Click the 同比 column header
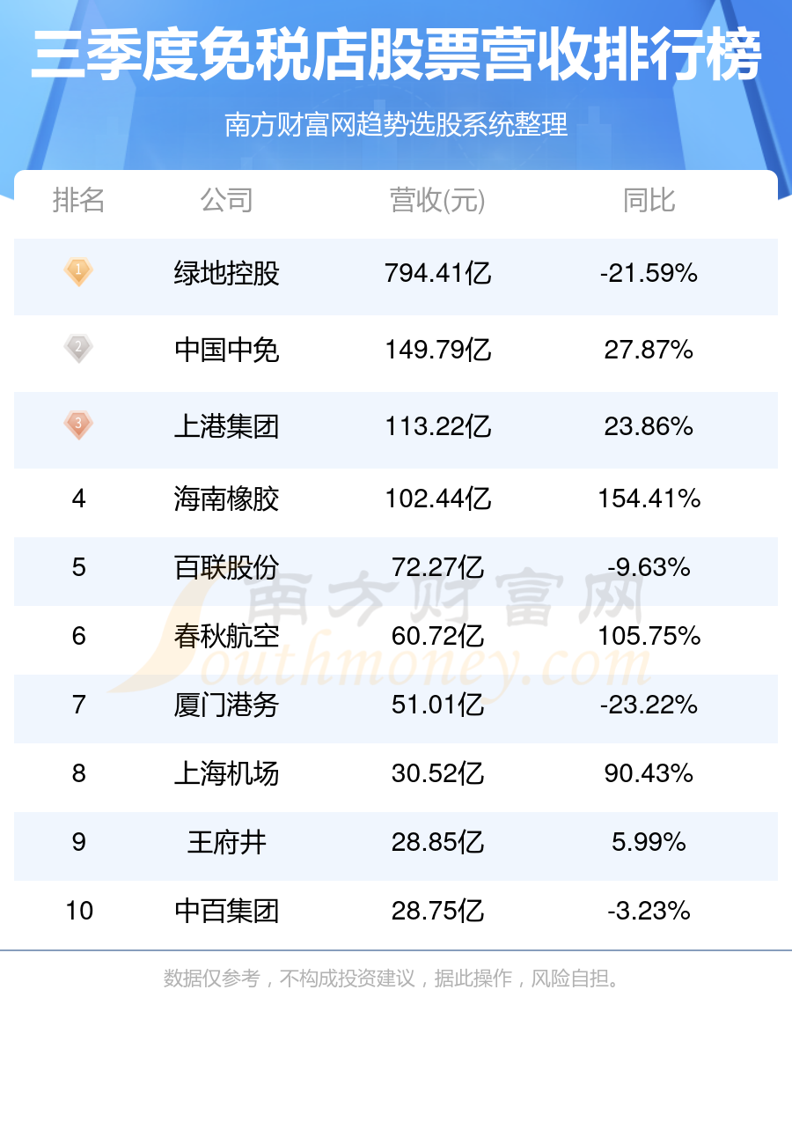The height and width of the screenshot is (1145, 792). click(649, 201)
